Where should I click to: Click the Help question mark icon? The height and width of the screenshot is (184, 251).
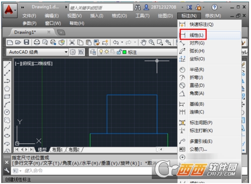pos(214,7)
